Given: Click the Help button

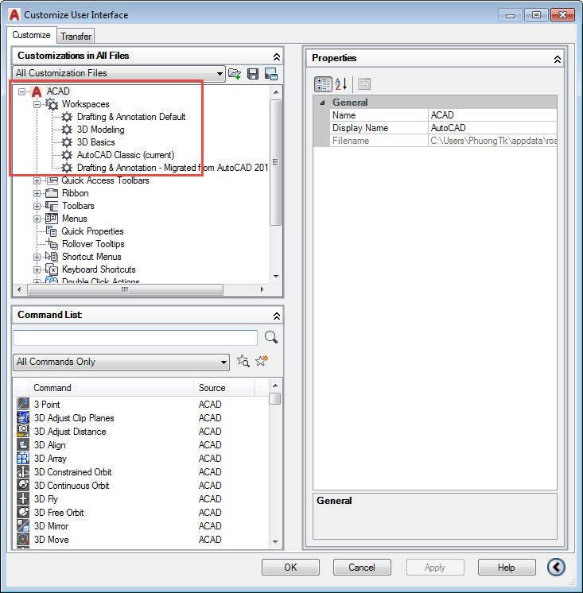Looking at the screenshot, I should 506,568.
